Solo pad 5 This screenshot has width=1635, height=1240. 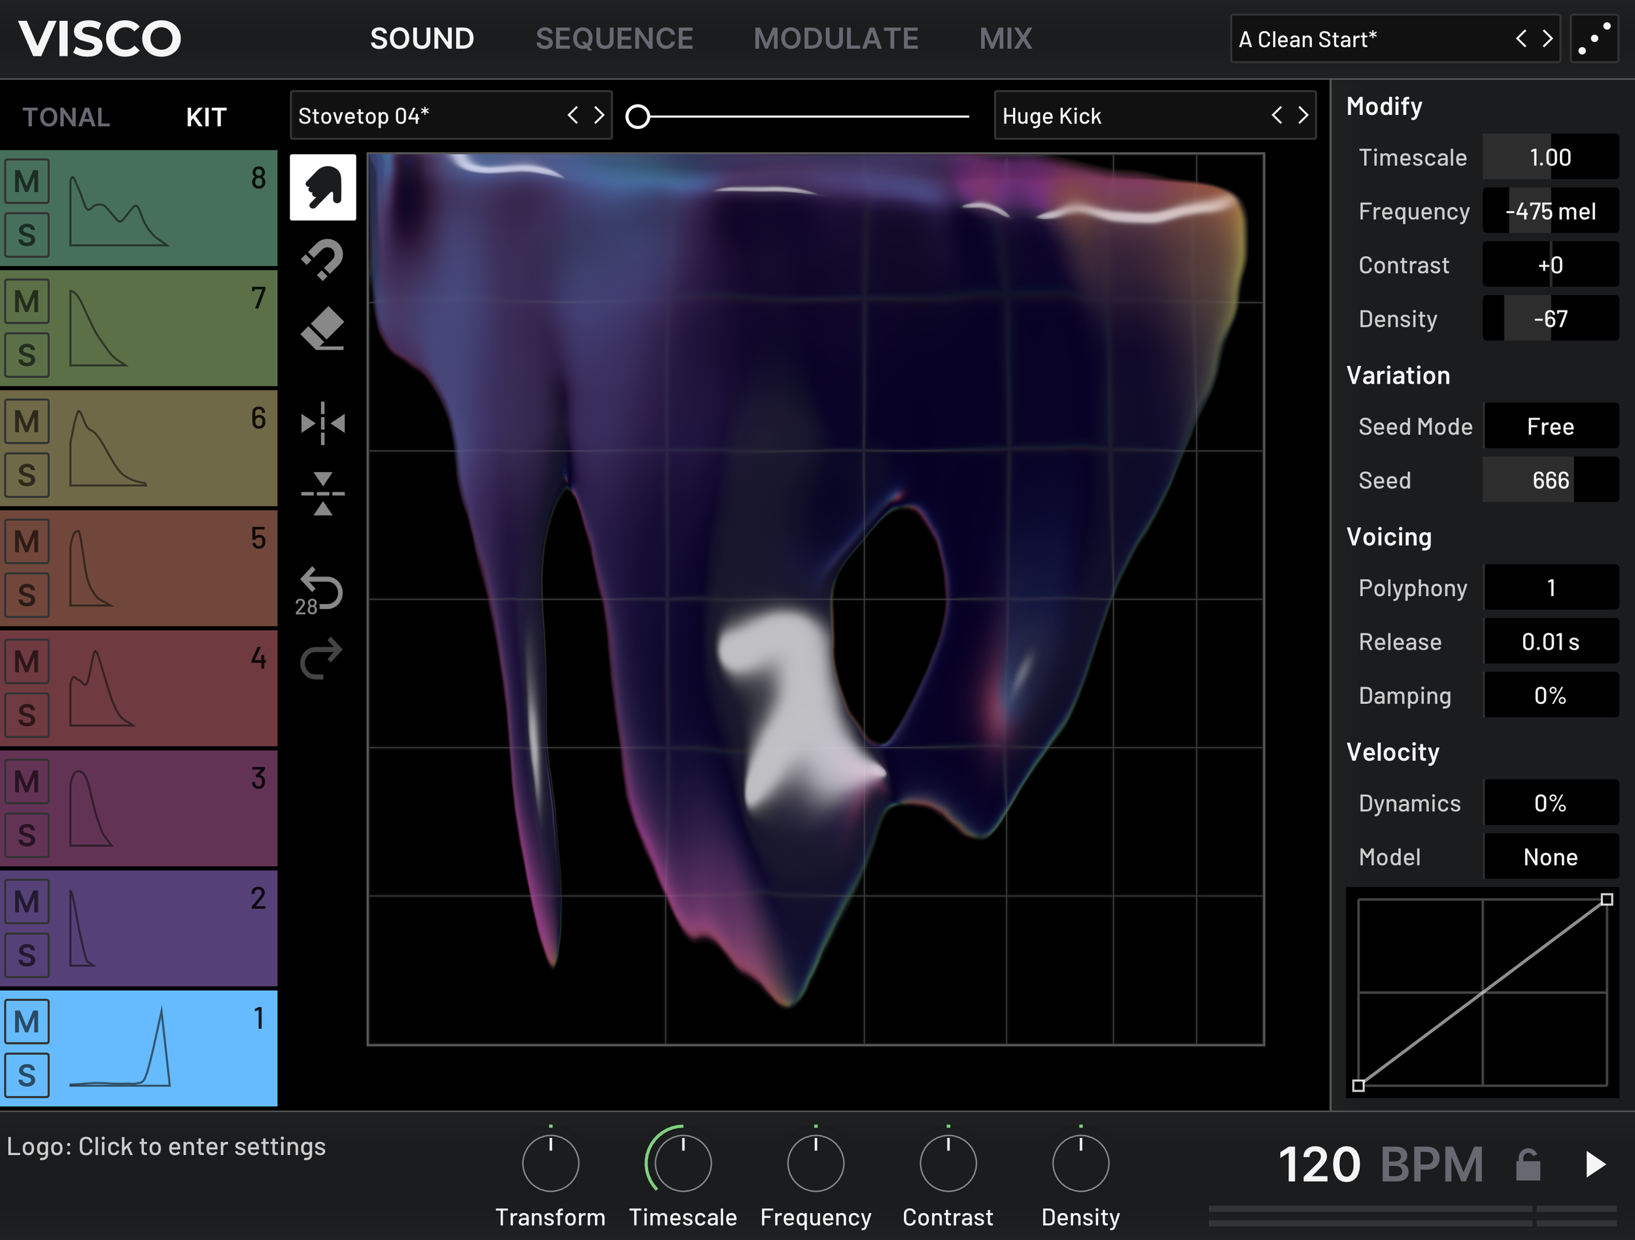27,595
